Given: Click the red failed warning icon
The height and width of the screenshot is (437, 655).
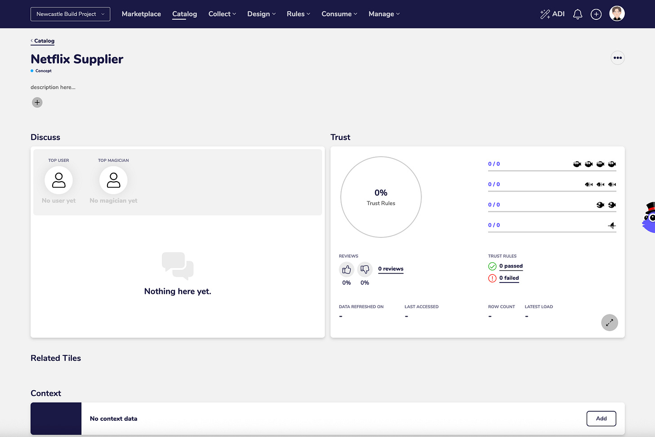Looking at the screenshot, I should tap(493, 278).
